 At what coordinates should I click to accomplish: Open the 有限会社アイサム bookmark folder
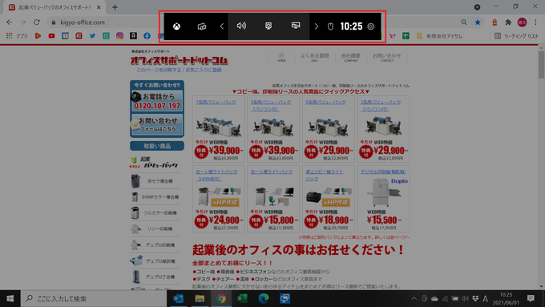[x=439, y=36]
